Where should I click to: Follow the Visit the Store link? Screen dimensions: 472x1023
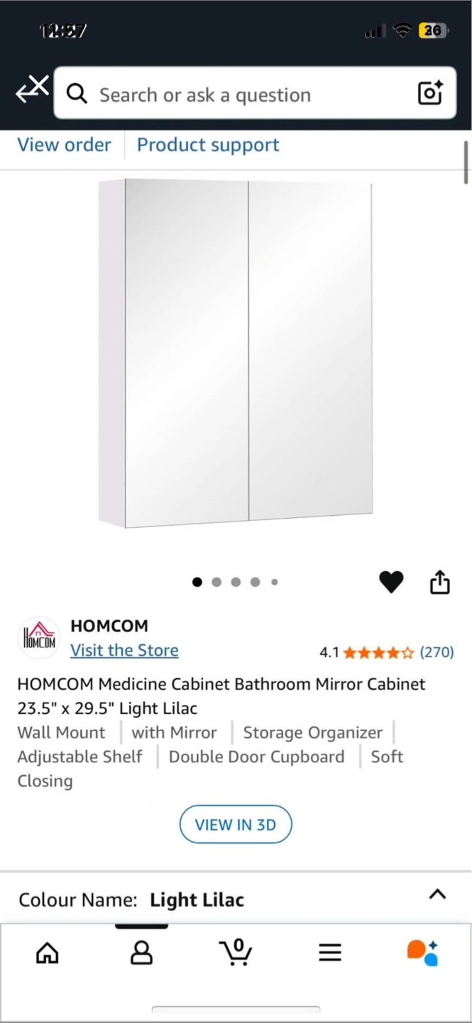124,650
